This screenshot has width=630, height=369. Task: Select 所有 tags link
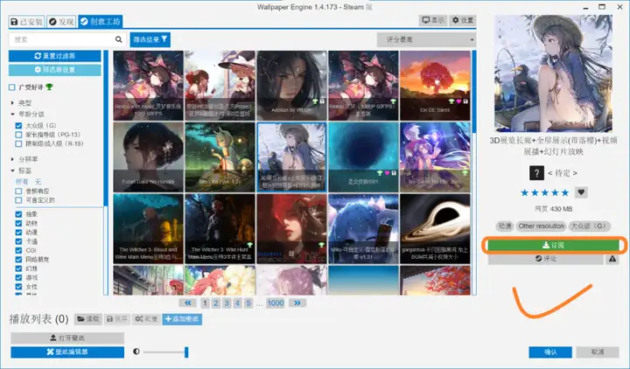coord(22,182)
